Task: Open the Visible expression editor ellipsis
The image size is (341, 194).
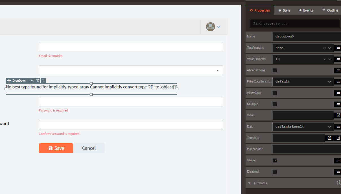Action: pyautogui.click(x=338, y=160)
